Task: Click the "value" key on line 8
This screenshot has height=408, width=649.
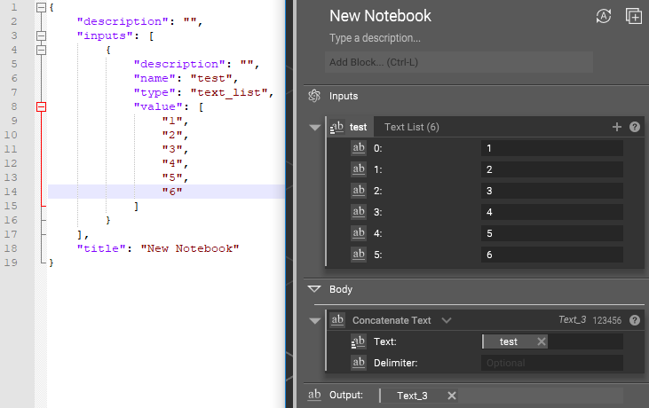Action: [x=157, y=106]
